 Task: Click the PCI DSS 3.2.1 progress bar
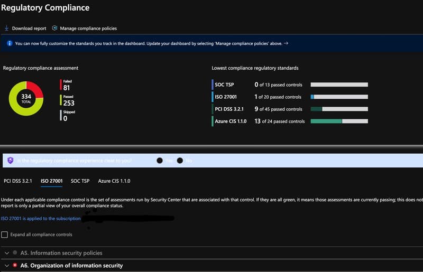point(339,109)
